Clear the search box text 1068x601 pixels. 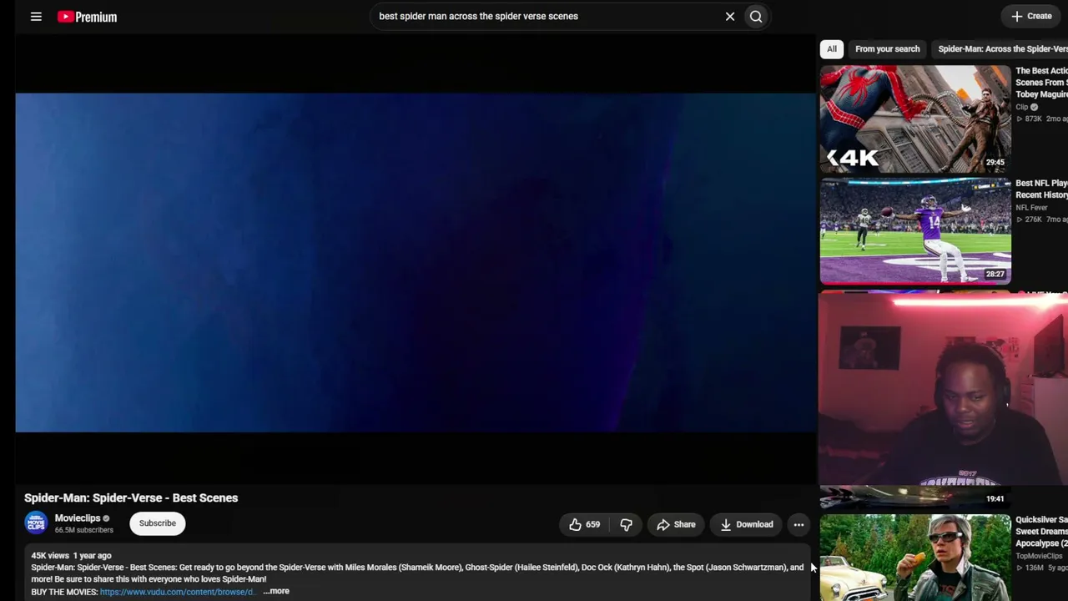730,16
